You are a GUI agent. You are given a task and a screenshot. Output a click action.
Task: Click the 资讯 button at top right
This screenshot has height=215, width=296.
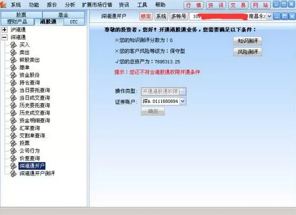[216, 5]
